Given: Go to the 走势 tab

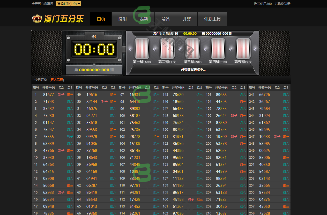Looking at the screenshot, I should click(x=144, y=19).
